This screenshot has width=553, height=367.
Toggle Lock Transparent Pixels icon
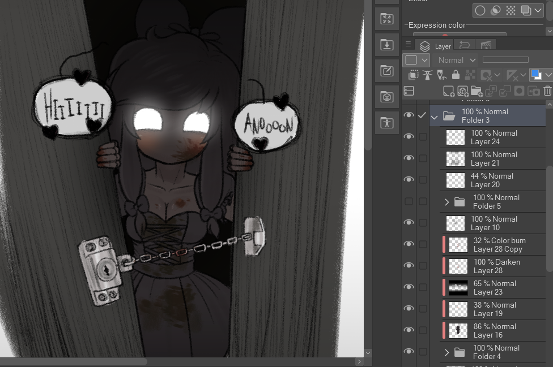(470, 75)
